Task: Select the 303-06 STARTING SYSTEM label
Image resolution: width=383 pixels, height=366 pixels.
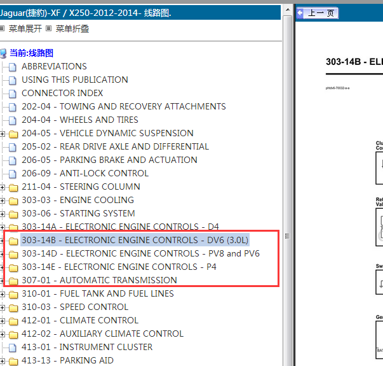Action: click(78, 213)
